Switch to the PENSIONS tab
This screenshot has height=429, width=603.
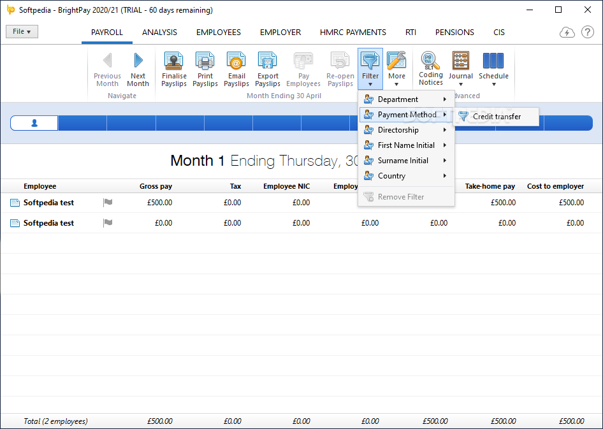click(454, 33)
